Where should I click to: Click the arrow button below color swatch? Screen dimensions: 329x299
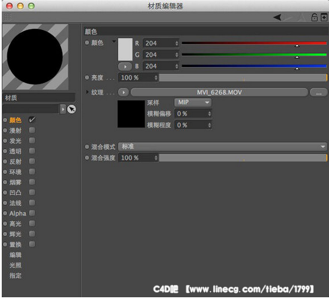click(125, 67)
